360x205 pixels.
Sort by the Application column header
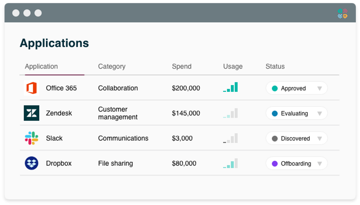click(x=41, y=66)
